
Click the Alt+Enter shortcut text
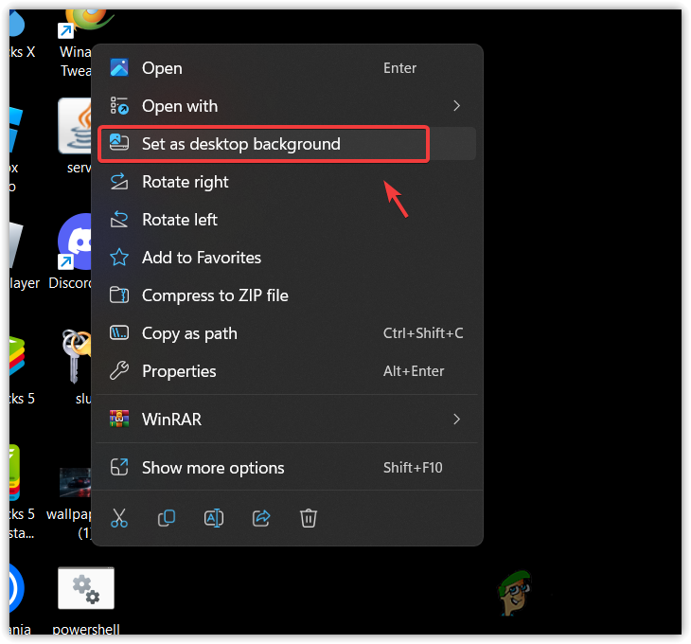click(x=414, y=371)
